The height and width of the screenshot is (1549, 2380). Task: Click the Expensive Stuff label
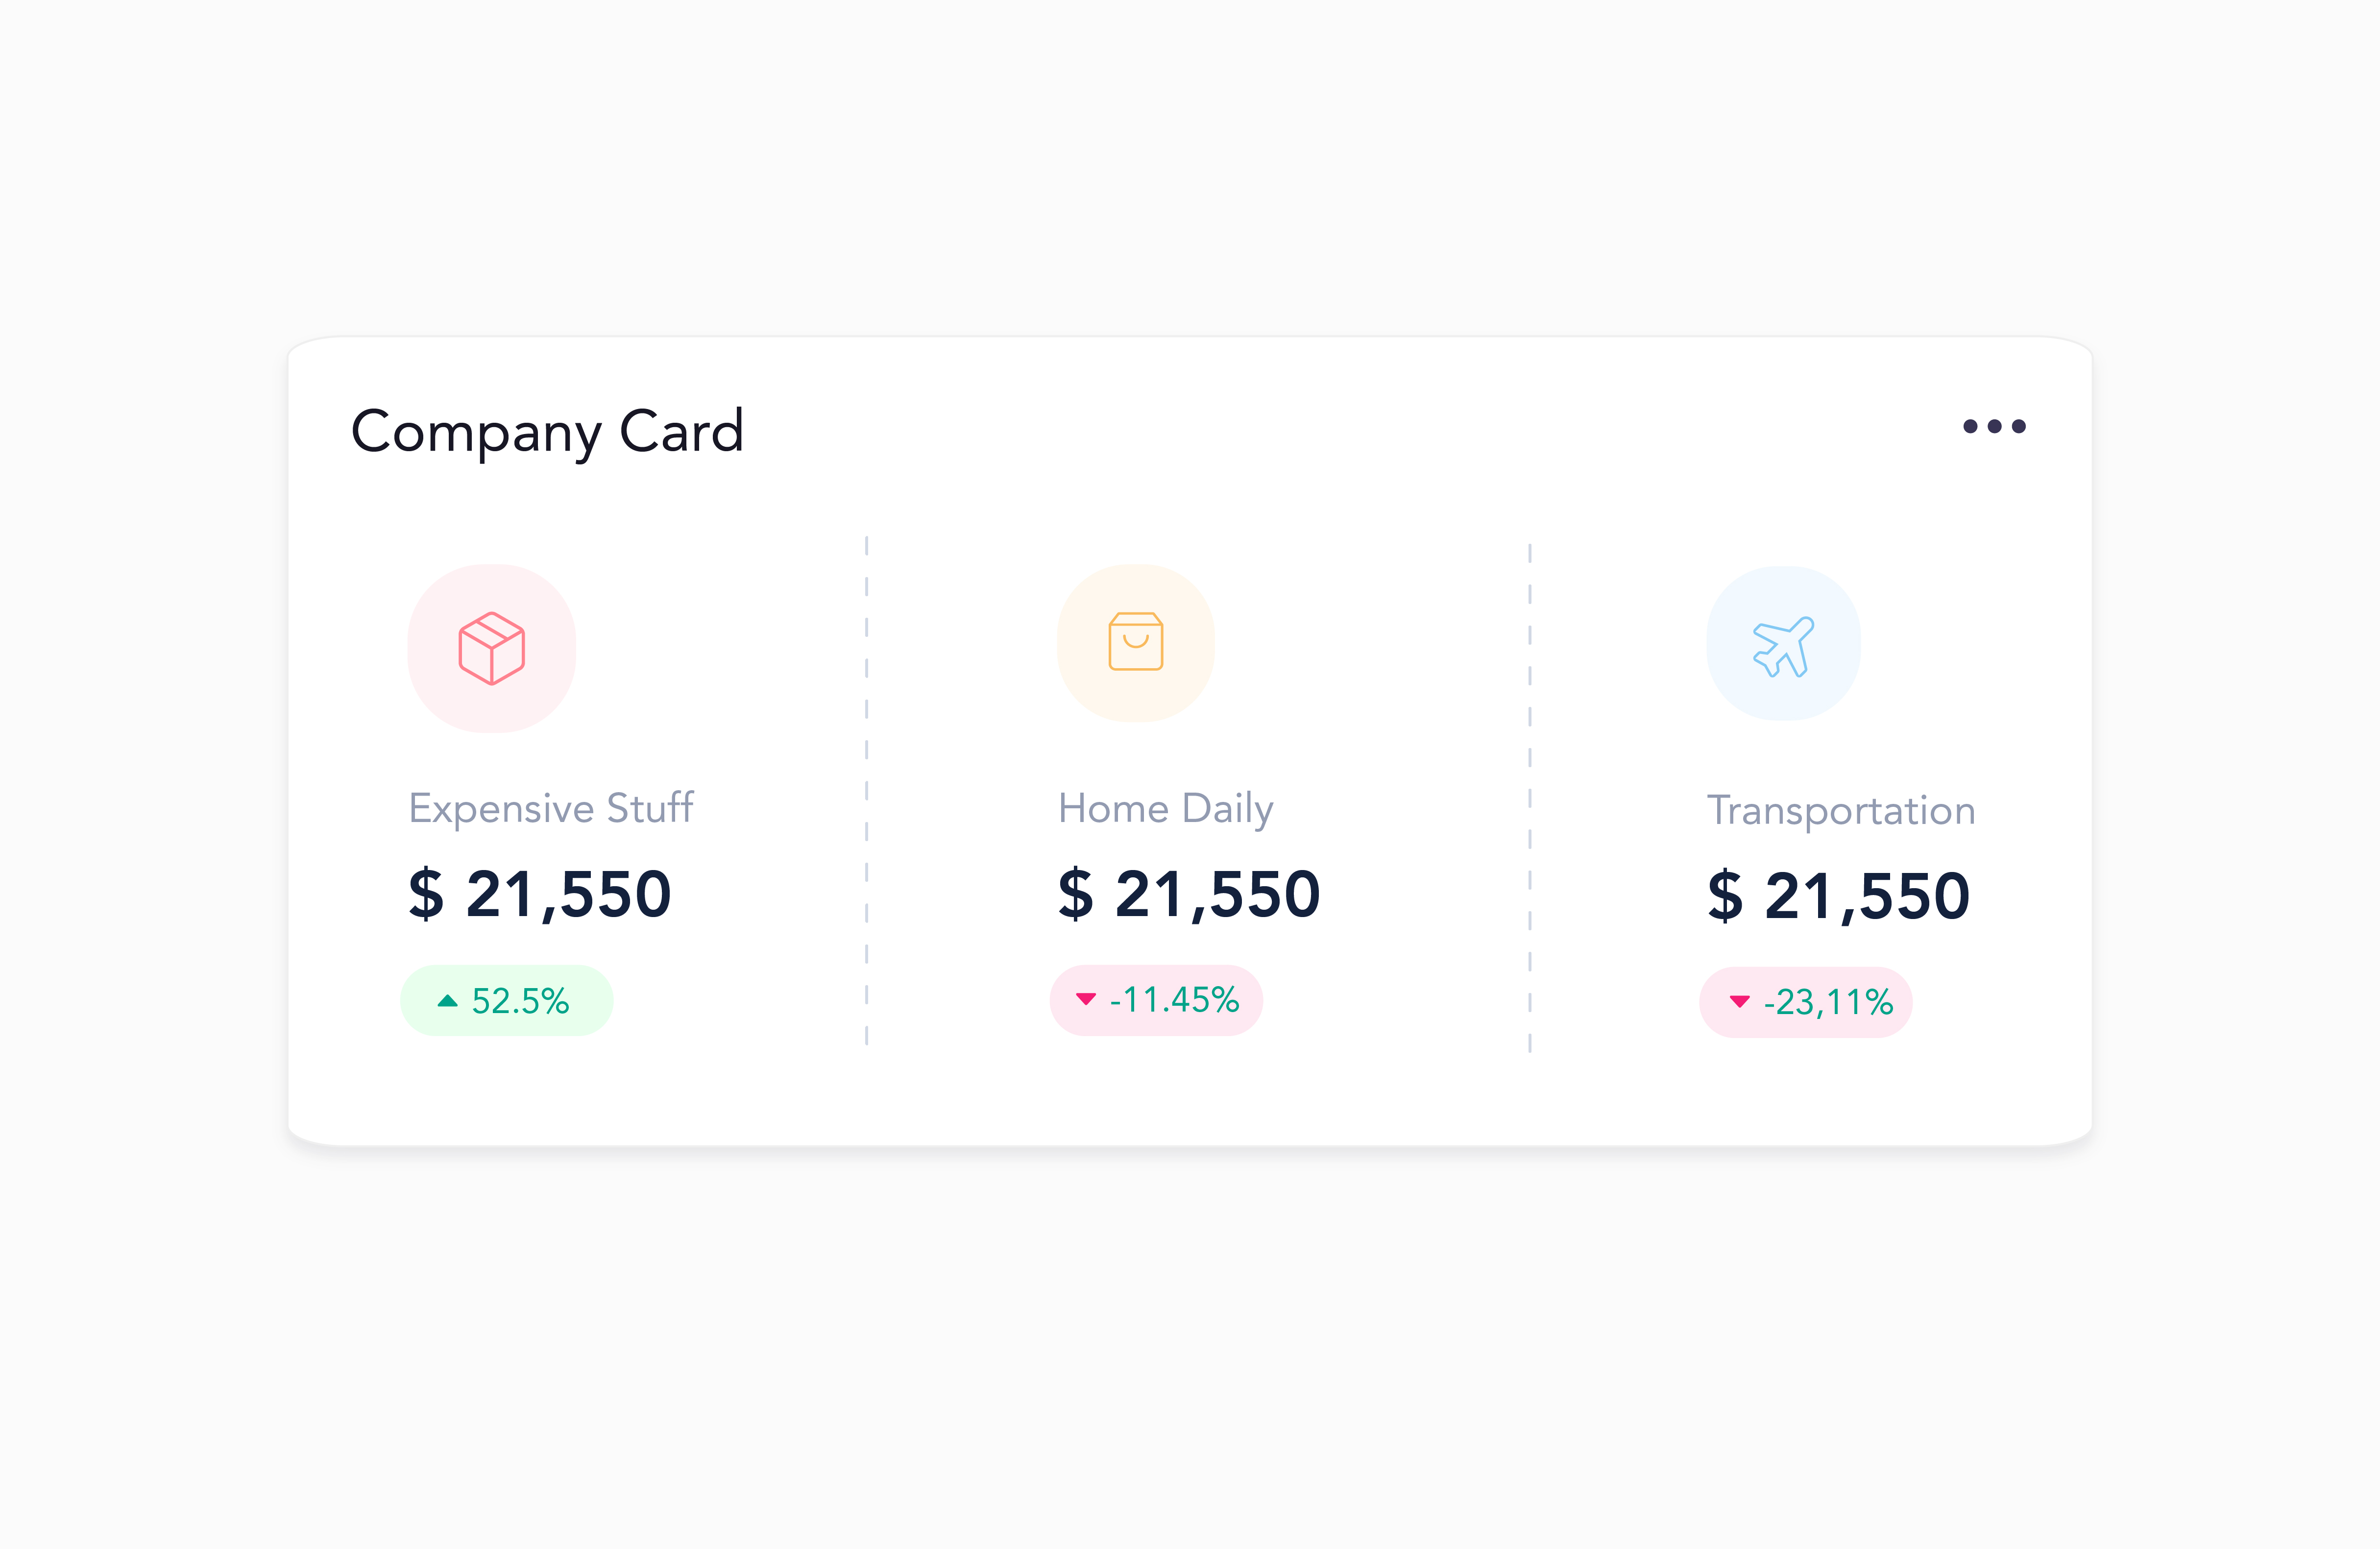tap(551, 808)
